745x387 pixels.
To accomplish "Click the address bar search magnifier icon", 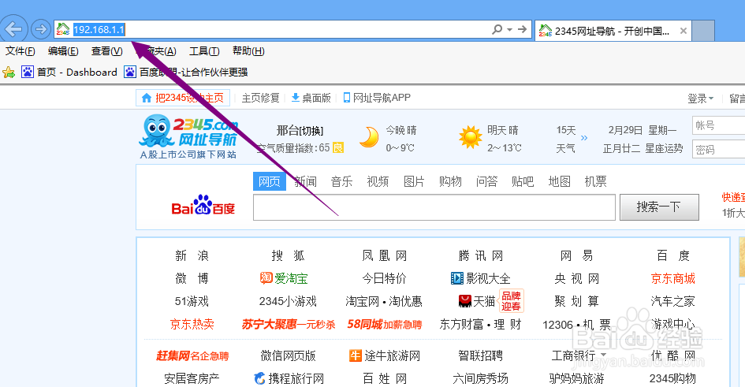I will [497, 29].
